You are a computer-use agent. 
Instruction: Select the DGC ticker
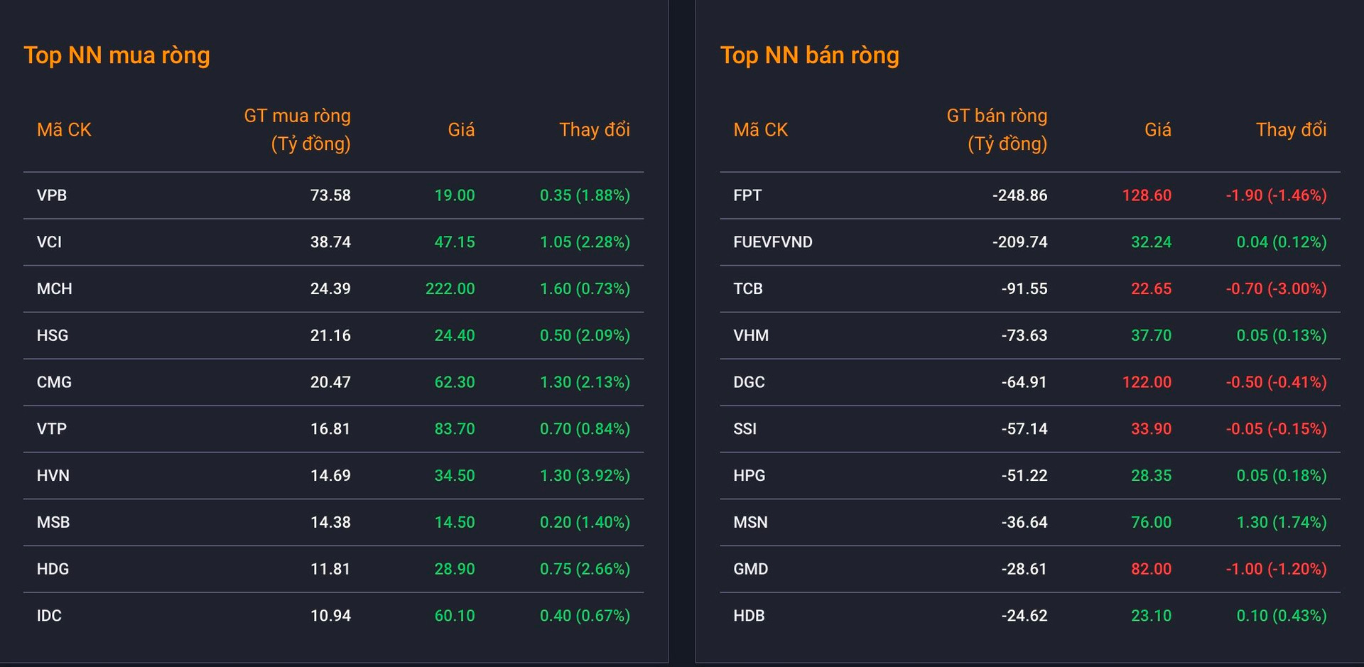749,382
